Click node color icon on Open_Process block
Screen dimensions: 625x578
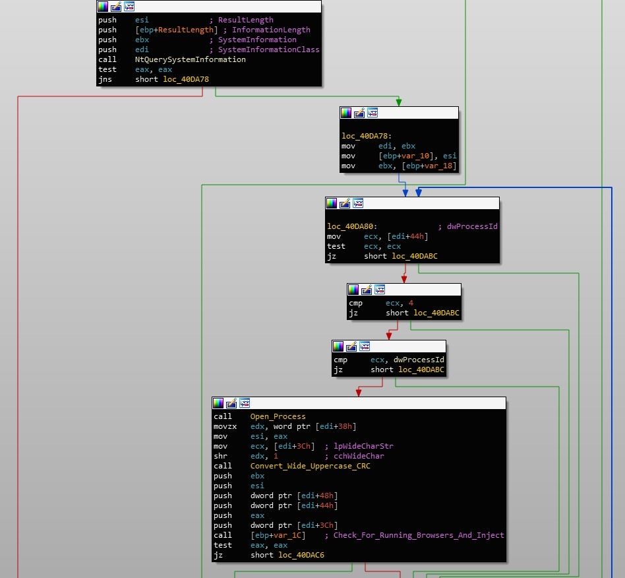pyautogui.click(x=218, y=403)
